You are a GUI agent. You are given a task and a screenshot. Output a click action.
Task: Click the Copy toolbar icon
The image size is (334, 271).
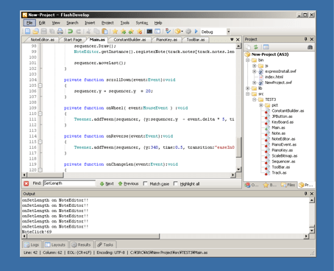97,32
